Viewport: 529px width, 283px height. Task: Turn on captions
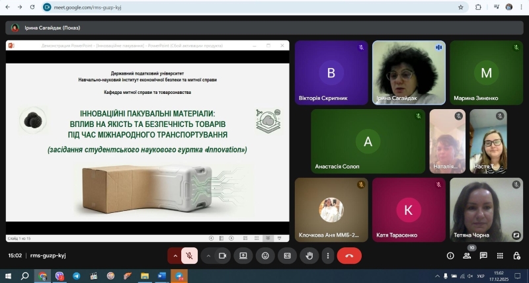pyautogui.click(x=287, y=256)
